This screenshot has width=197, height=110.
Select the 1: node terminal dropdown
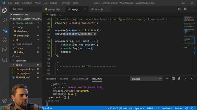[146, 79]
